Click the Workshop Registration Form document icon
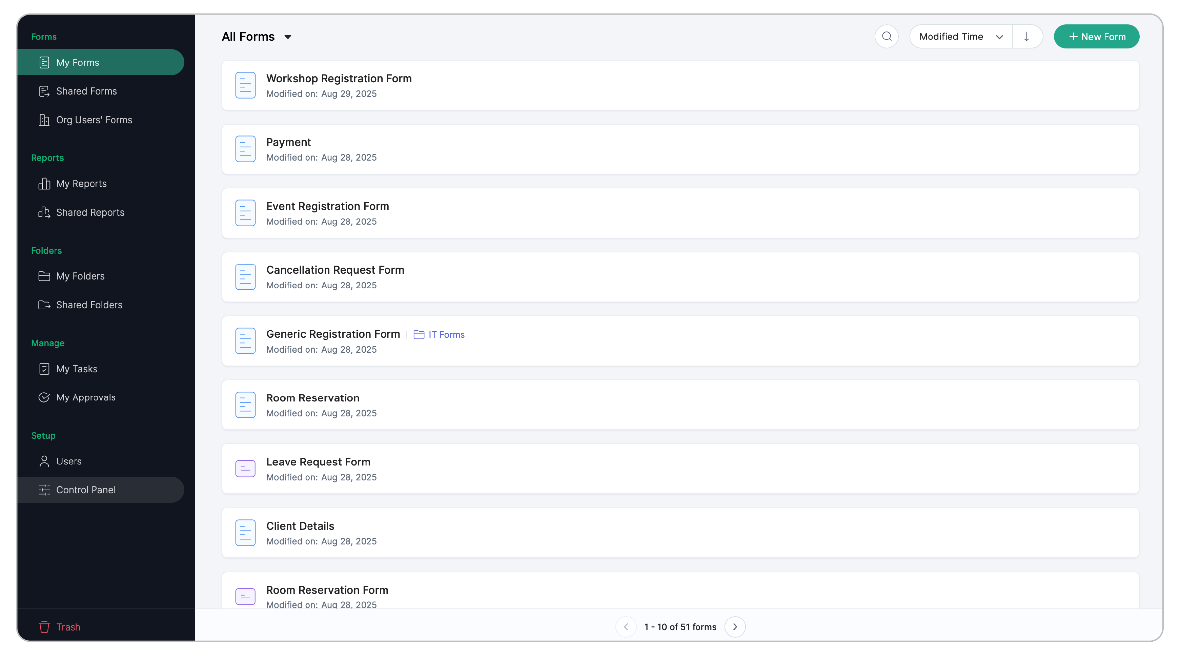The image size is (1180, 662). point(245,85)
